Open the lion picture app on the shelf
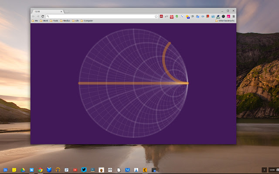 [101, 170]
